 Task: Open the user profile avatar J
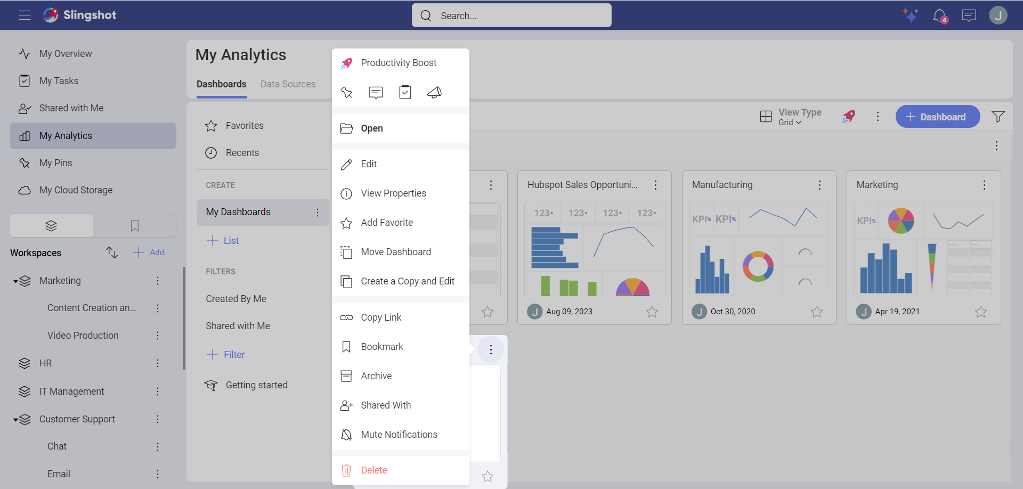pyautogui.click(x=998, y=15)
